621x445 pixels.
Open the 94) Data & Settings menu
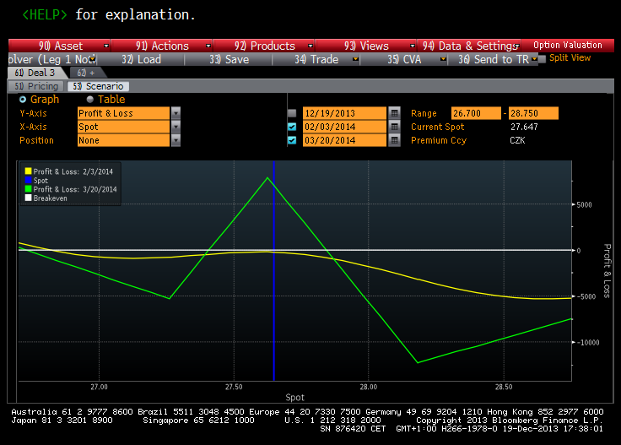469,46
